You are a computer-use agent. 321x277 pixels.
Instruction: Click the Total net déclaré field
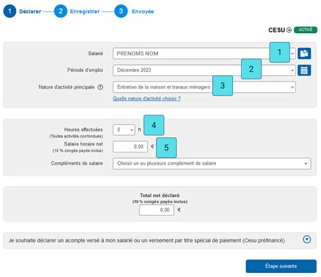[x=156, y=210]
